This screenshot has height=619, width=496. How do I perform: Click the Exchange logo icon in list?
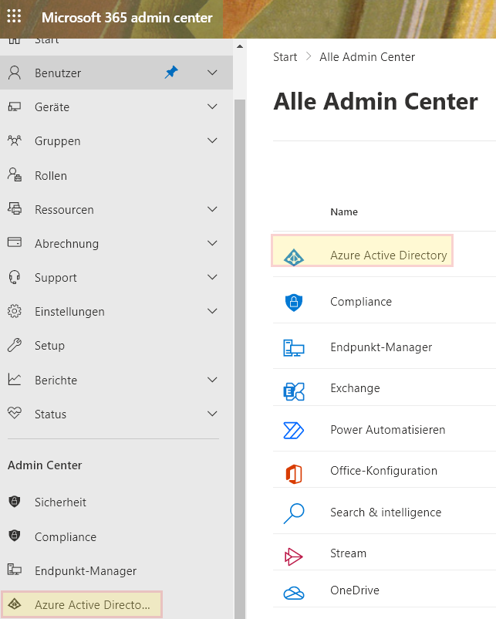[x=294, y=391]
